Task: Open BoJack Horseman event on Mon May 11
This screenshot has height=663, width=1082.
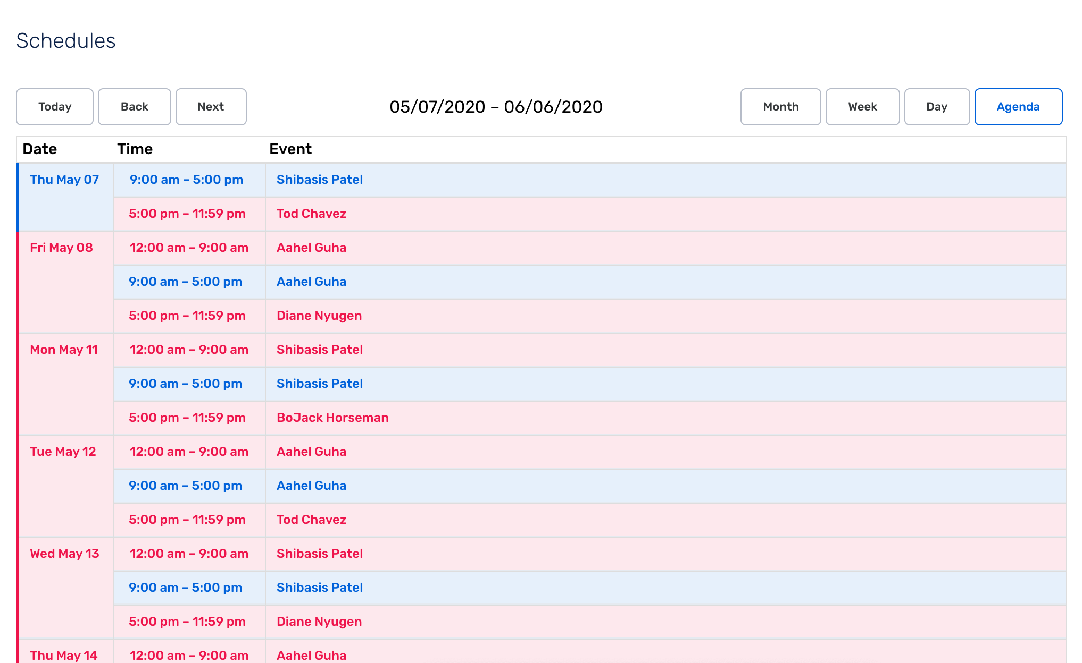Action: click(666, 418)
